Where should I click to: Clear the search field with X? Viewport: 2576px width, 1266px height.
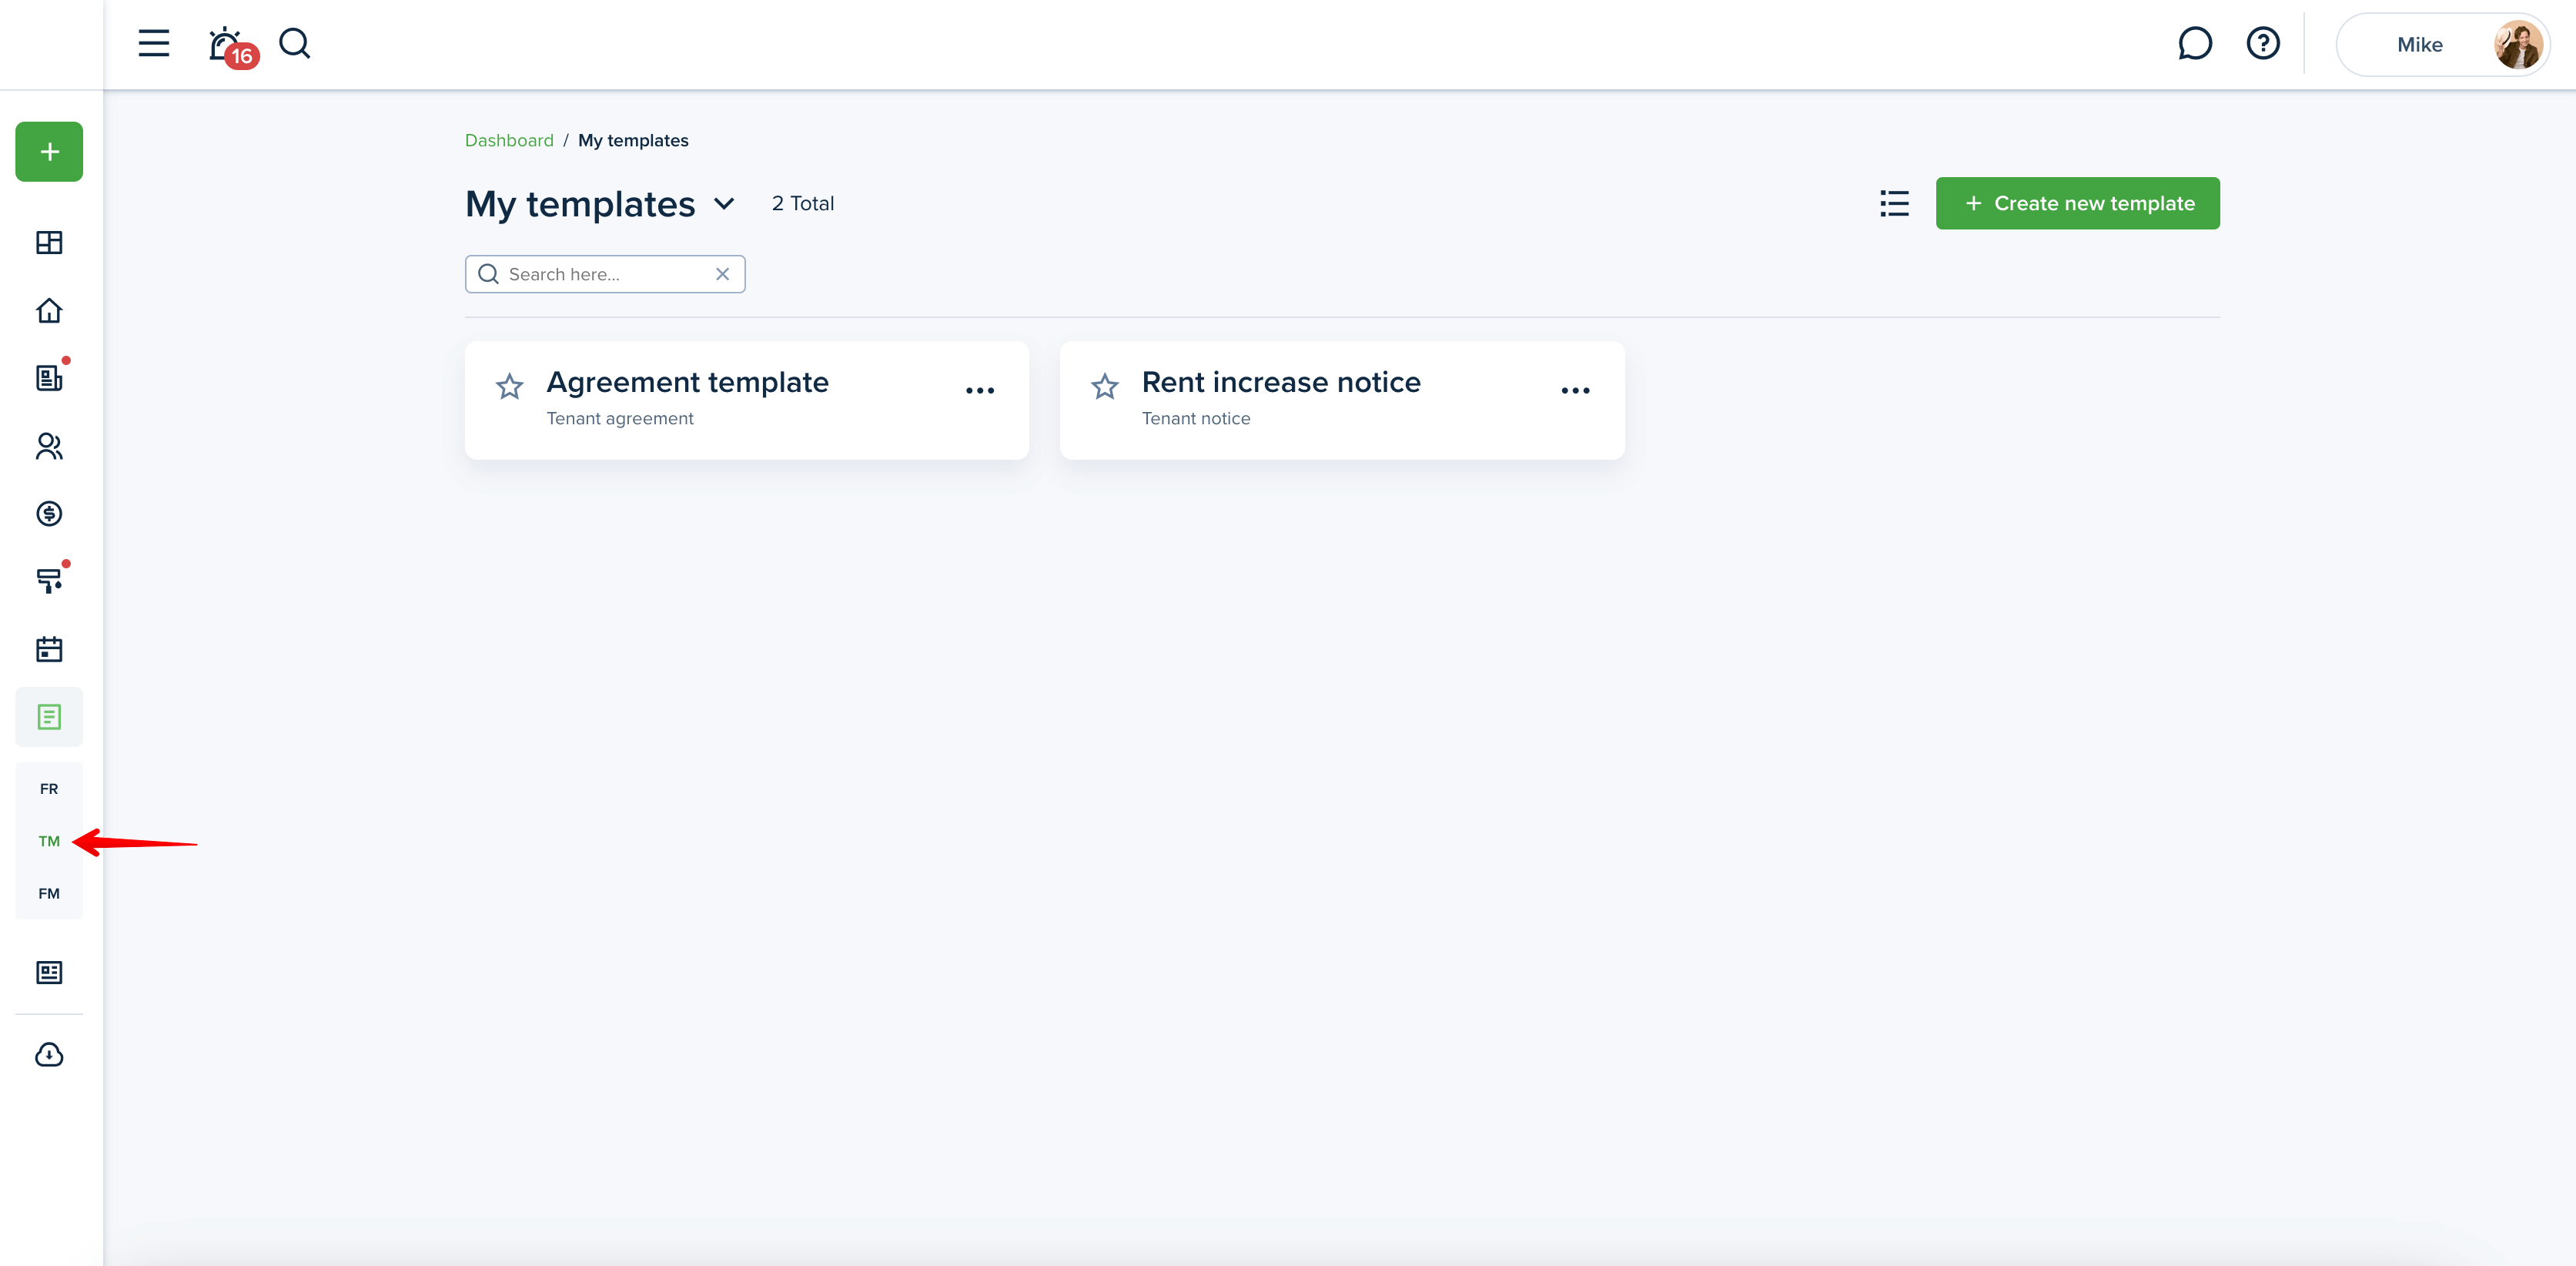tap(722, 274)
